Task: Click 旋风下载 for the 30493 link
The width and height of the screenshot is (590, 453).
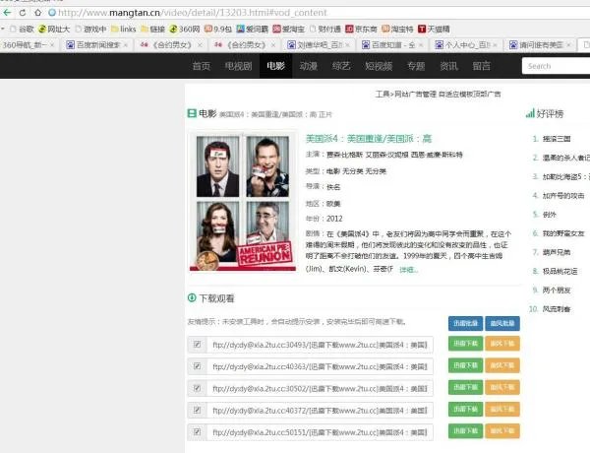Action: pos(502,344)
